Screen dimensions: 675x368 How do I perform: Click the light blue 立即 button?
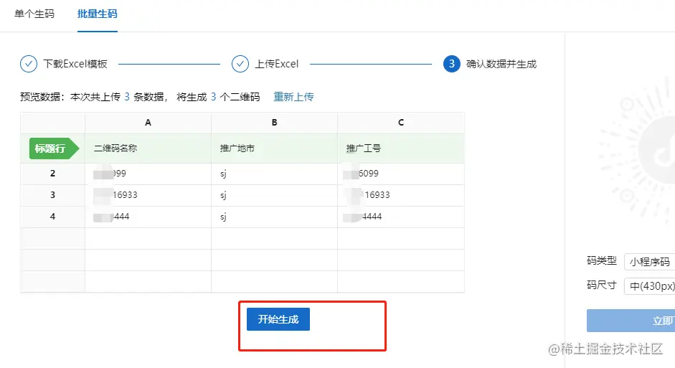pyautogui.click(x=631, y=321)
